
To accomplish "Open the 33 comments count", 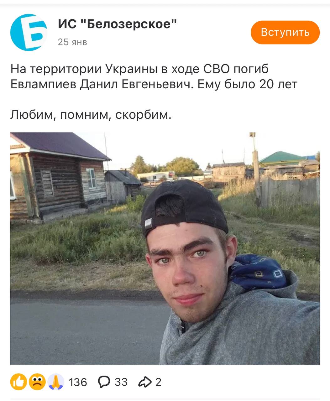I will [x=121, y=382].
